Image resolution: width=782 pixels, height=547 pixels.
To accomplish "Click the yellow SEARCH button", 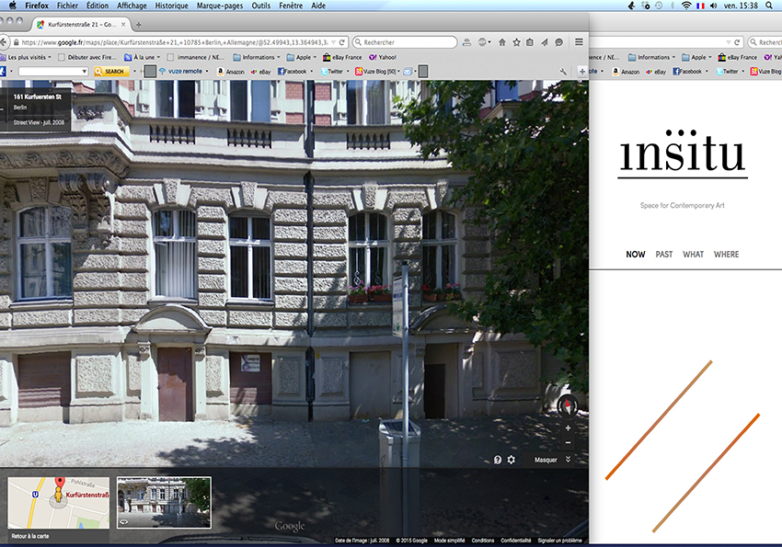I will 111,72.
